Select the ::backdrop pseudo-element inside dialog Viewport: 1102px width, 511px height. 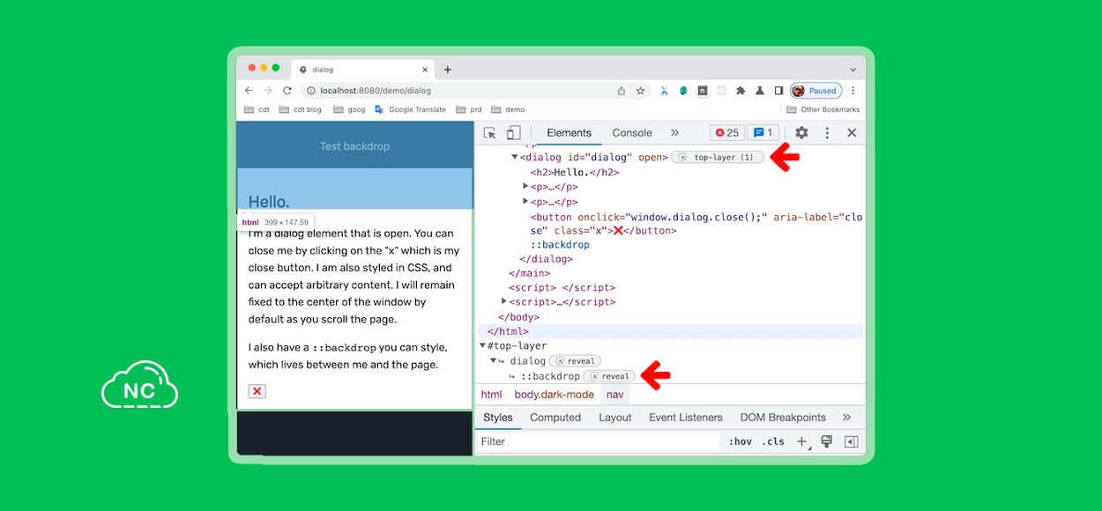point(560,245)
